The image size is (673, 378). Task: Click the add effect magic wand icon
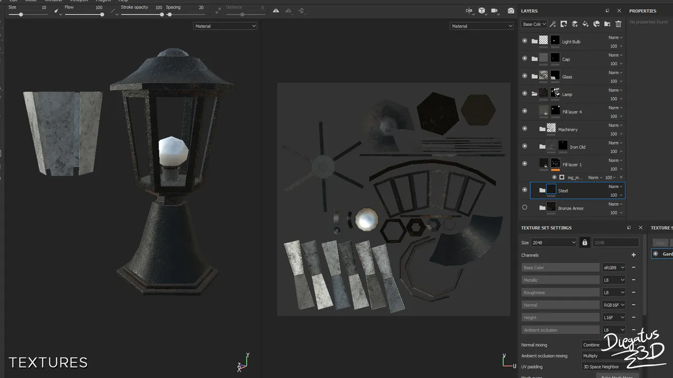coord(553,24)
